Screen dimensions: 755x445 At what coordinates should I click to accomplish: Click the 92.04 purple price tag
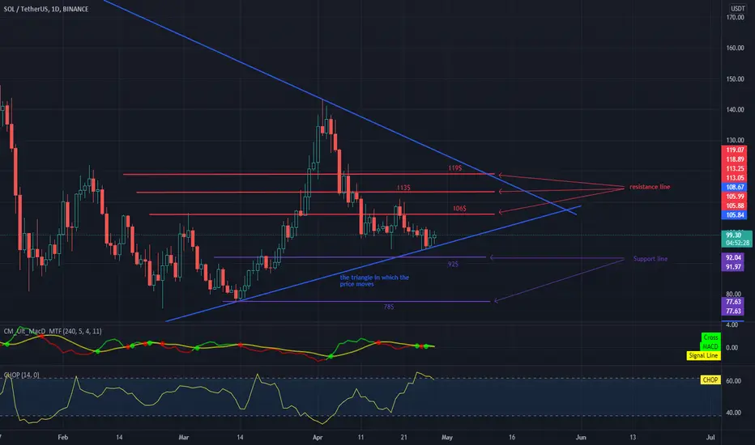click(733, 258)
